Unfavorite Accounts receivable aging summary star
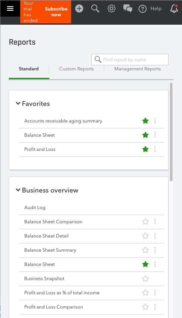 coord(146,121)
